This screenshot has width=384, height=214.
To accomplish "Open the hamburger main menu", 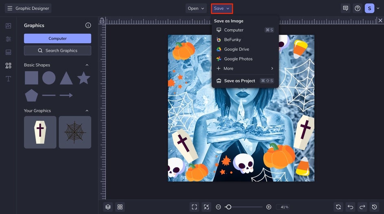I will tap(10, 8).
